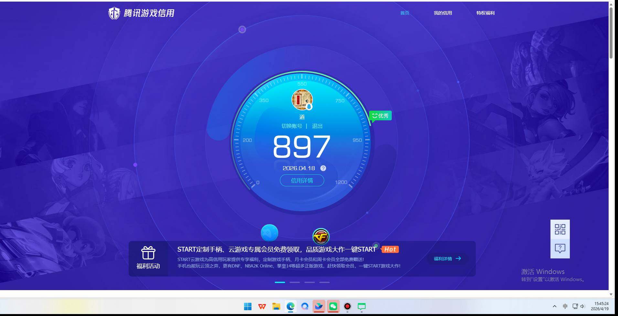This screenshot has width=618, height=316.
Task: Click the question-mark feedback icon on right sidebar
Action: pyautogui.click(x=559, y=248)
